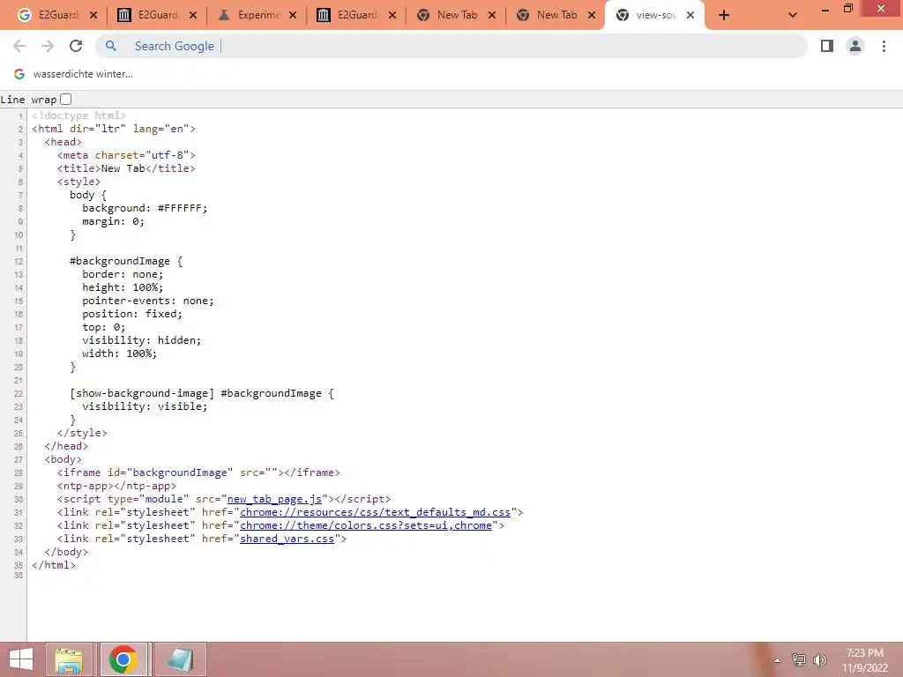Click the address bar search magnifier icon
The image size is (903, 677).
coord(111,46)
